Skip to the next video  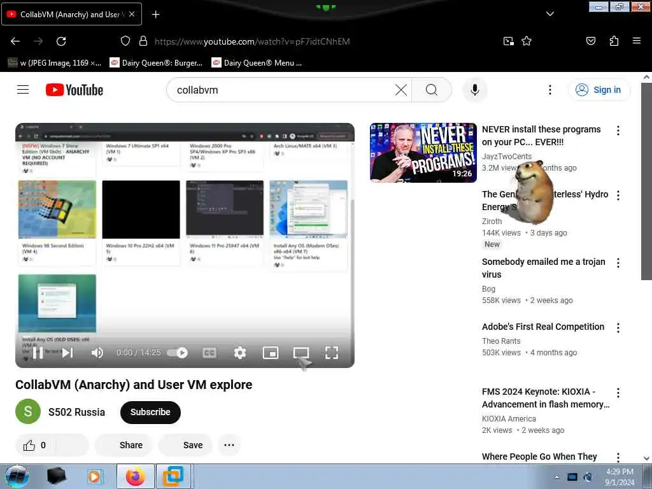[x=67, y=353]
